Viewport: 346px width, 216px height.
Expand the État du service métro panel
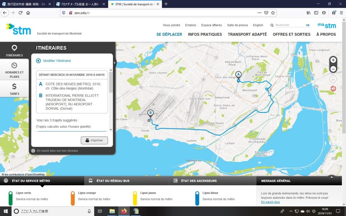pos(6,181)
